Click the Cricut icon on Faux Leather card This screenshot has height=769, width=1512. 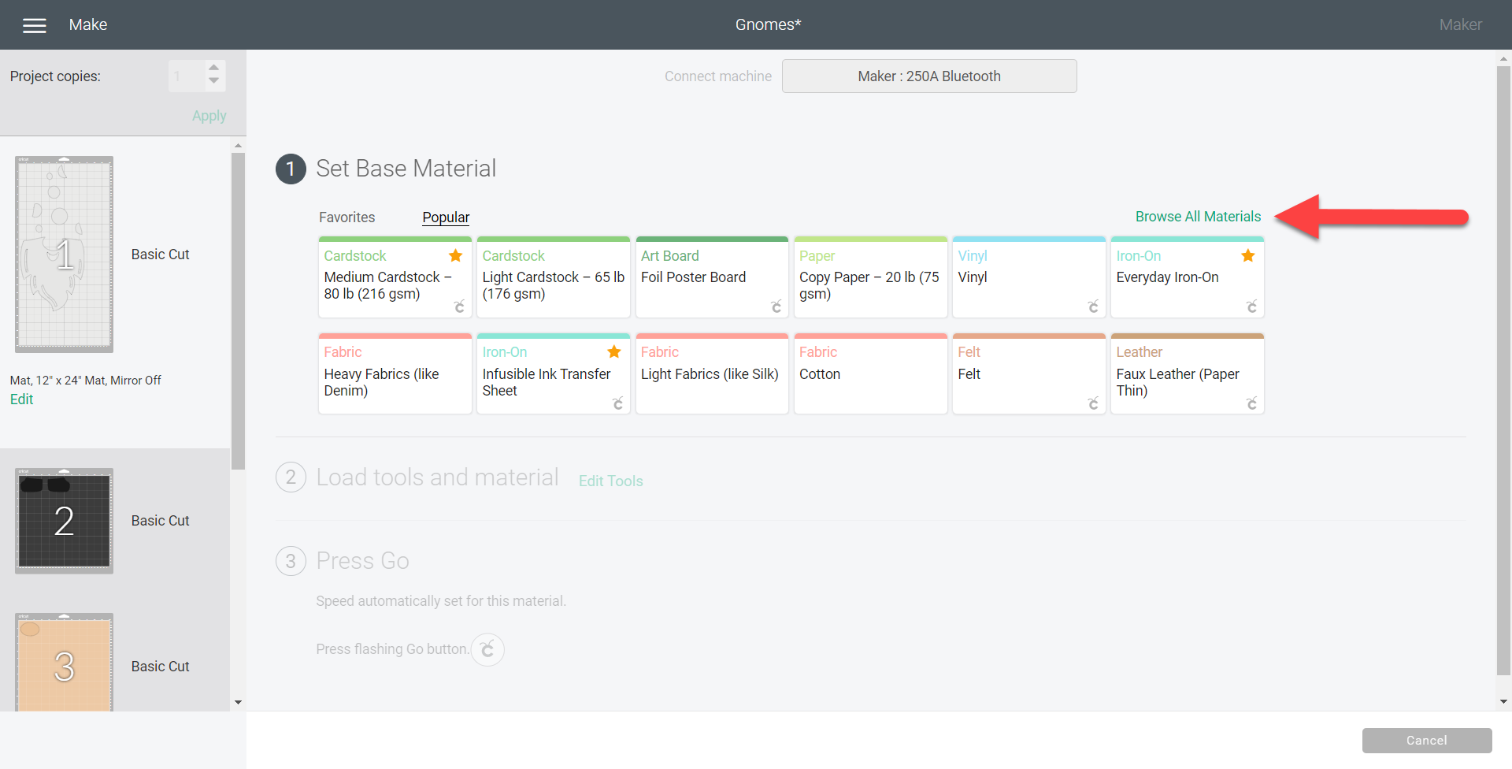coord(1252,403)
